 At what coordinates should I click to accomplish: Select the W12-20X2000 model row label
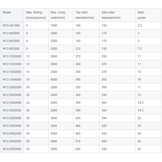[x=12, y=87]
